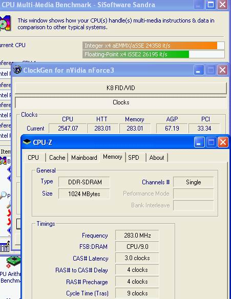Click the Single channels field
Viewport: 231px width, 299px height.
pos(194,182)
